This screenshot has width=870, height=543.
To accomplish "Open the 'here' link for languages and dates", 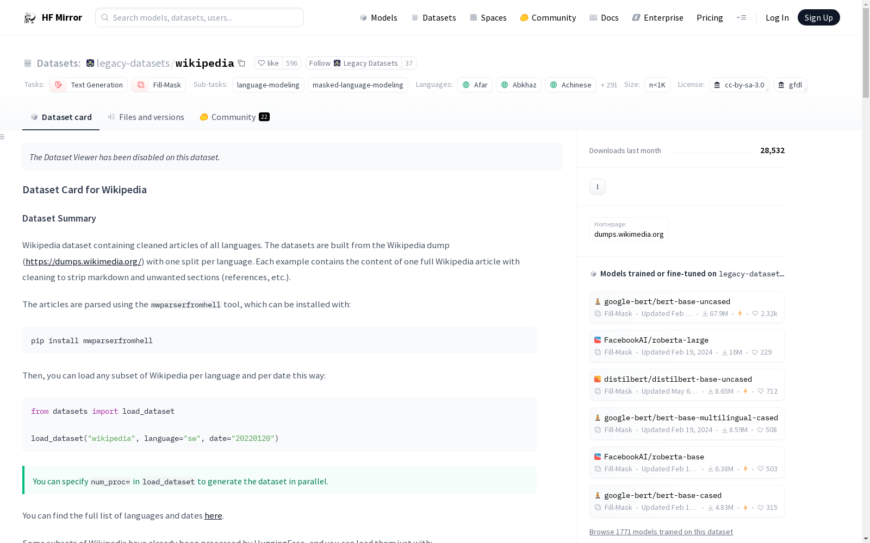I will pos(213,515).
